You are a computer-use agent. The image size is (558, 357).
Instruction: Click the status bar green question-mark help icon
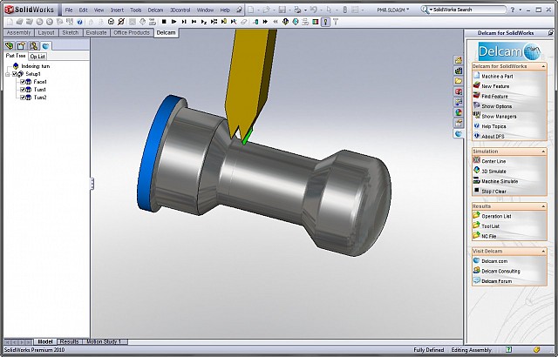tap(509, 350)
